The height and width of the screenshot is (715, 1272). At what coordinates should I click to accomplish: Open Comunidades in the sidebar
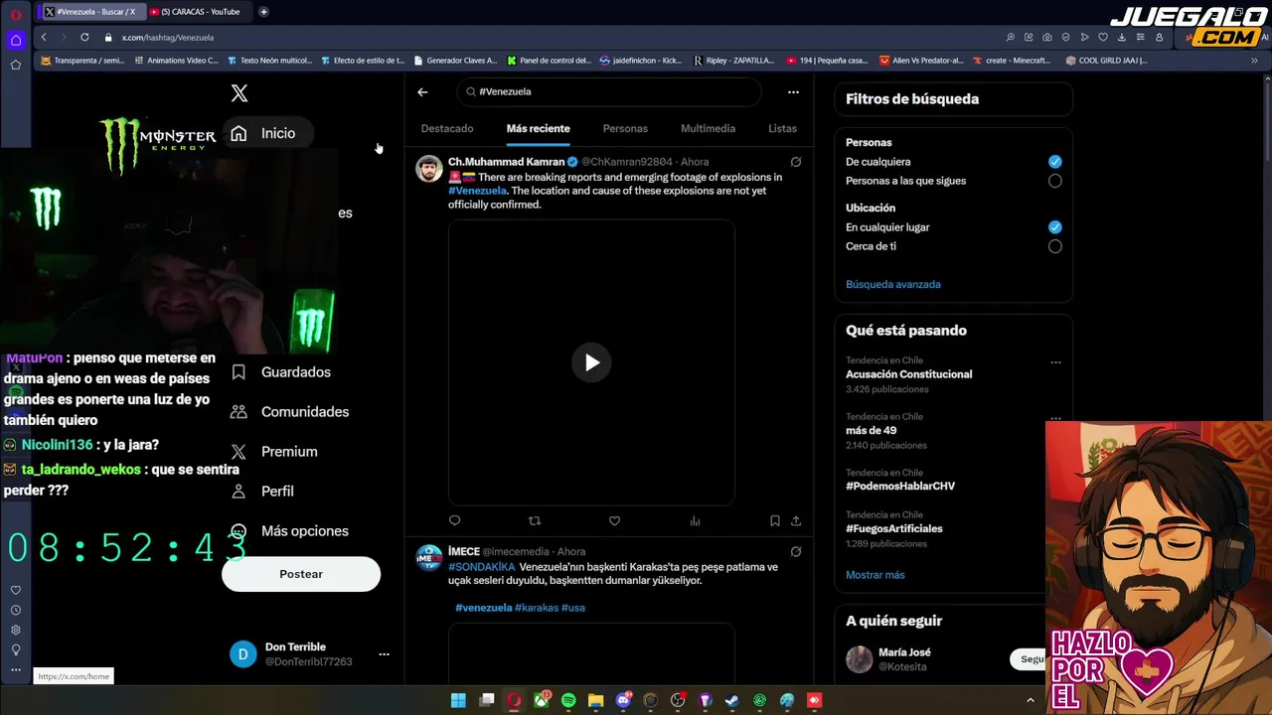pos(289,412)
